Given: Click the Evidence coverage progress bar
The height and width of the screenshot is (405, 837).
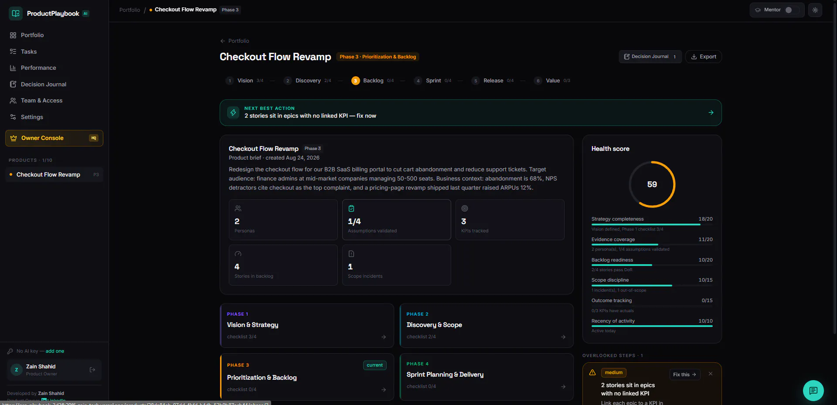Looking at the screenshot, I should click(652, 245).
